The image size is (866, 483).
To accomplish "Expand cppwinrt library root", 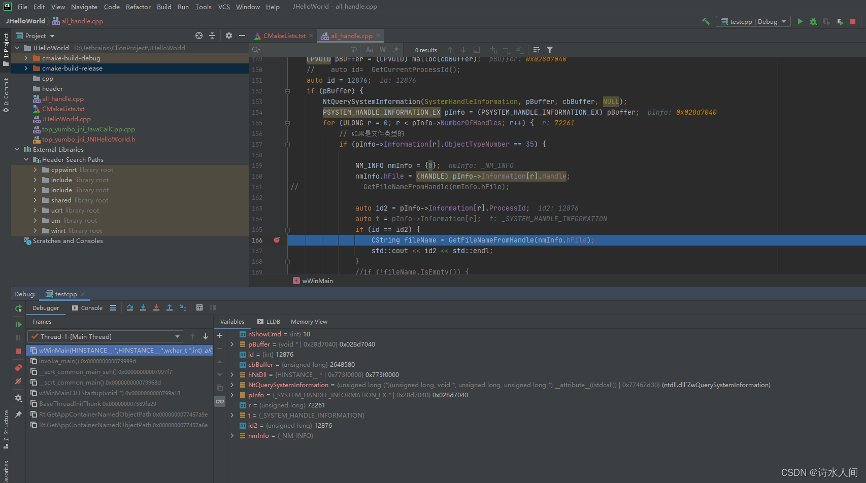I will point(35,170).
